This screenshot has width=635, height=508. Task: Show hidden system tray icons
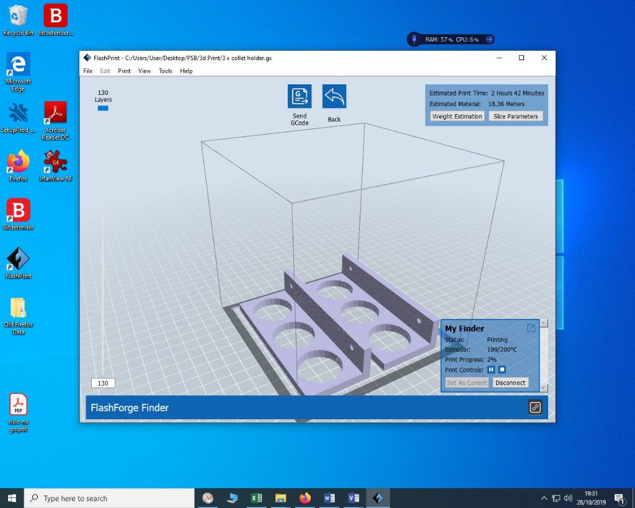[544, 498]
